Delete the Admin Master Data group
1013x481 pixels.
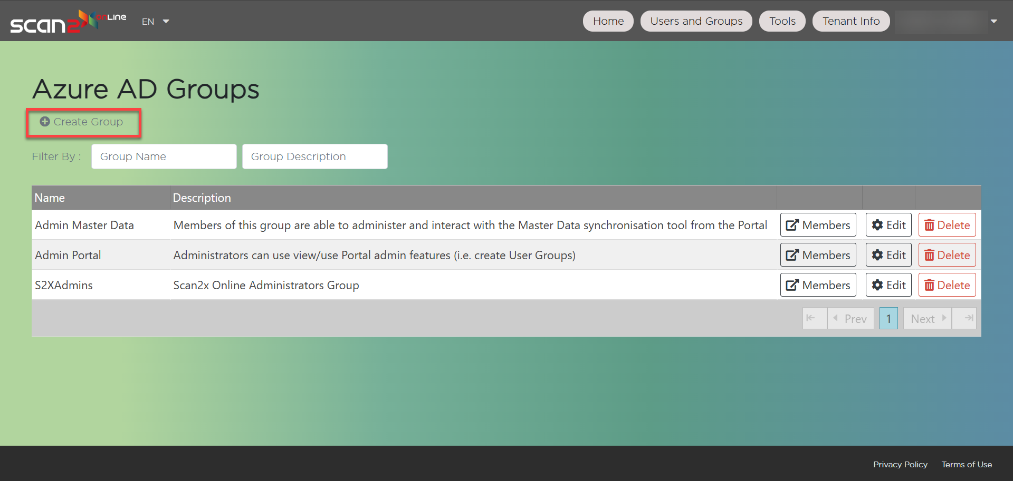click(x=947, y=225)
